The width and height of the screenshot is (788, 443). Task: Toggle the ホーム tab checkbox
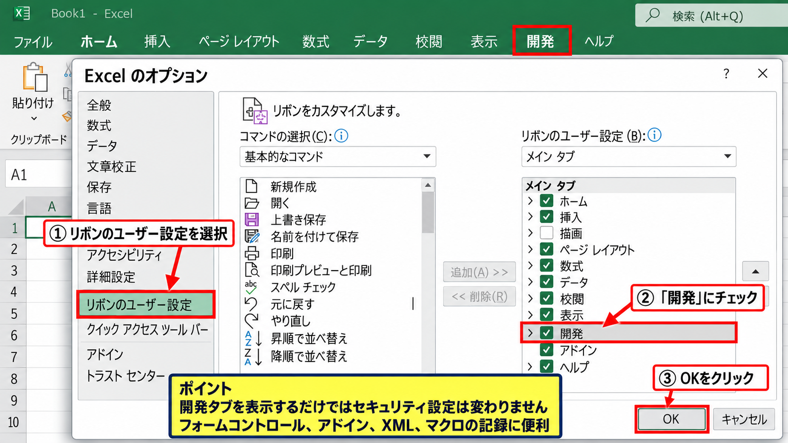pyautogui.click(x=547, y=201)
